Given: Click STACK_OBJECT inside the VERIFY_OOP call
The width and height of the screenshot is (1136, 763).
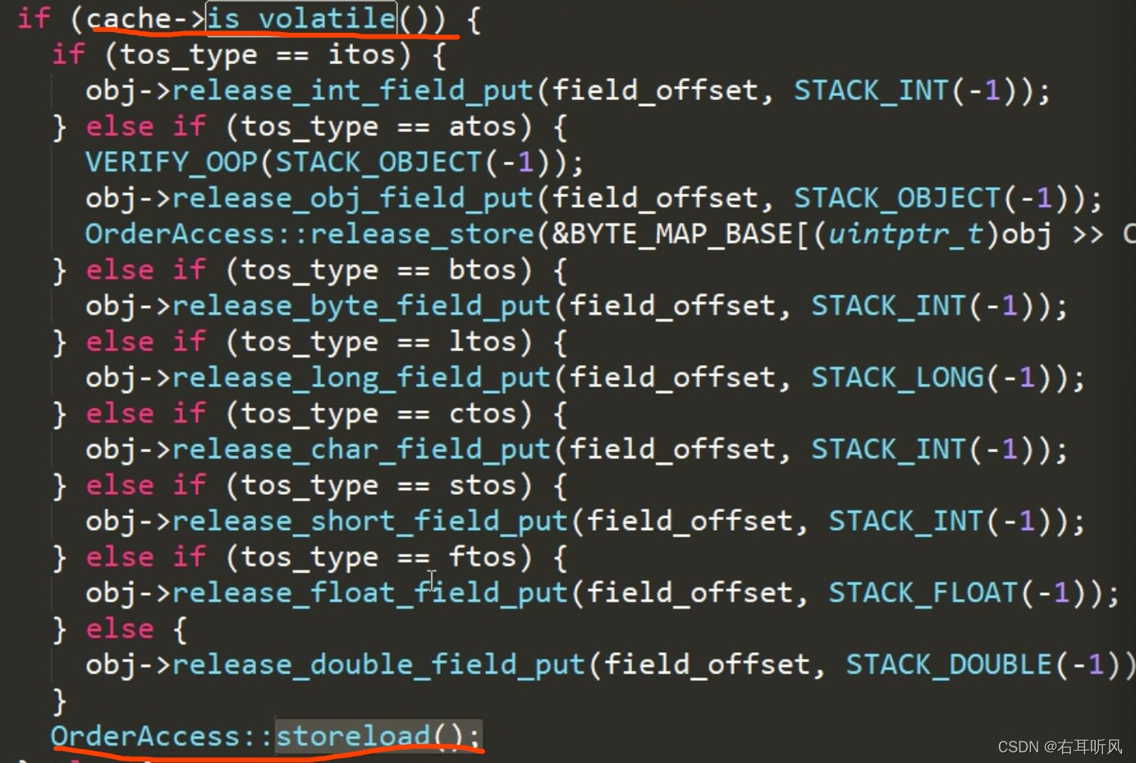Looking at the screenshot, I should [378, 162].
